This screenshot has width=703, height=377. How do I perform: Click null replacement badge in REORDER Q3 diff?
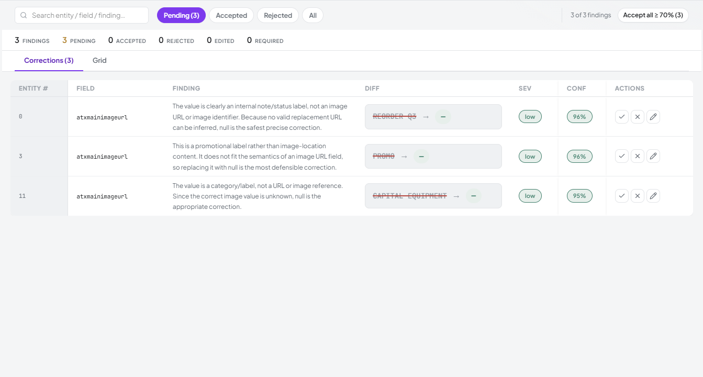(x=443, y=117)
